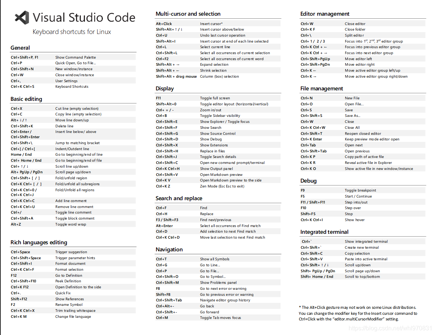
Task: Click 'Undo last cursor operation' text
Action: 223,35
